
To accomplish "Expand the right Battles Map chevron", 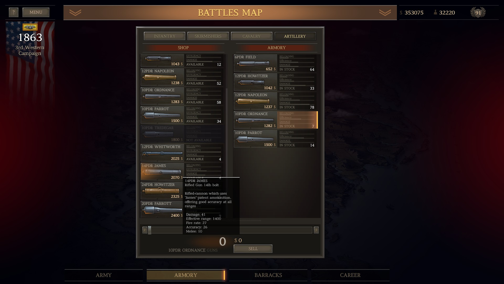I will point(385,13).
